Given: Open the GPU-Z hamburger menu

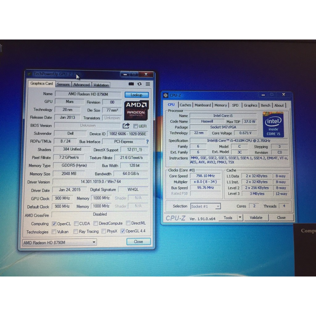Looking at the screenshot, I should tap(148, 84).
